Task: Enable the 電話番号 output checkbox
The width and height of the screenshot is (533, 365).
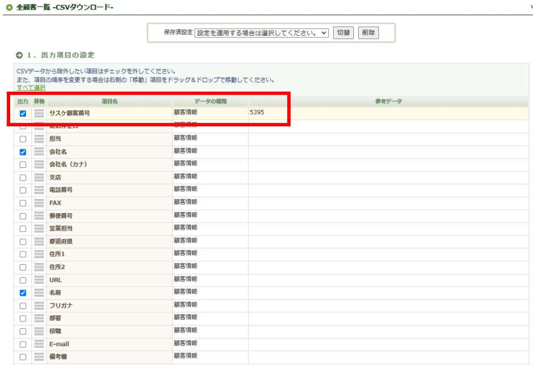Action: tap(23, 190)
